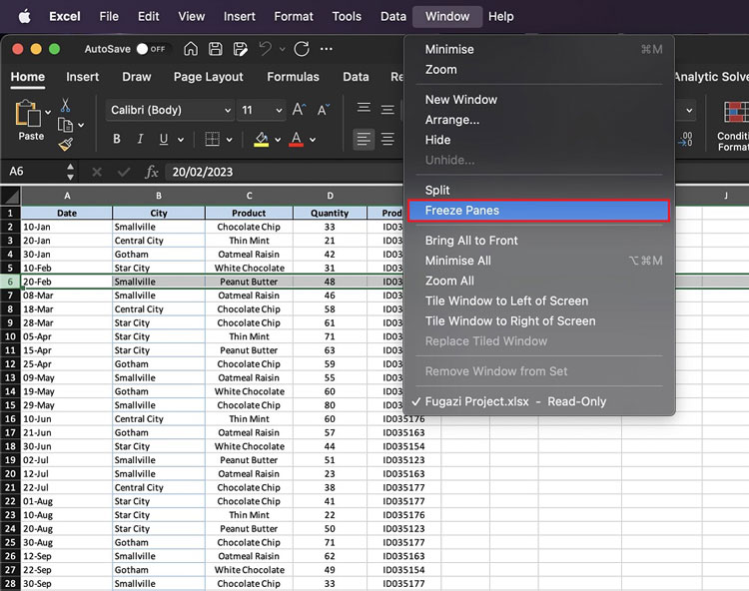The height and width of the screenshot is (591, 749).
Task: Expand the Undo history arrow
Action: click(x=282, y=49)
